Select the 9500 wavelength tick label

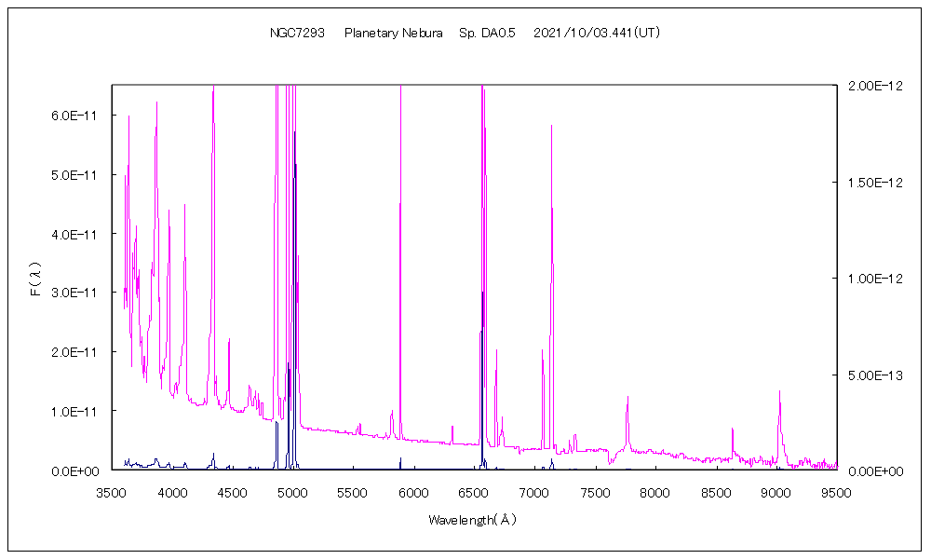838,491
